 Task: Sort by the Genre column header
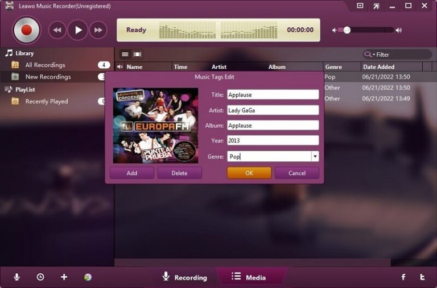pos(342,67)
